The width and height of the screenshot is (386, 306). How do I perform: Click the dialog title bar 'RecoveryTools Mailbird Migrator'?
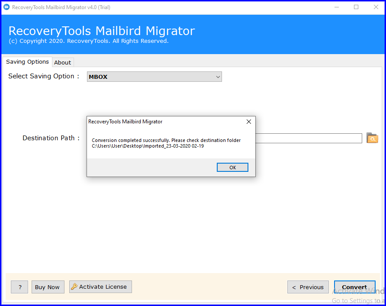coord(125,122)
